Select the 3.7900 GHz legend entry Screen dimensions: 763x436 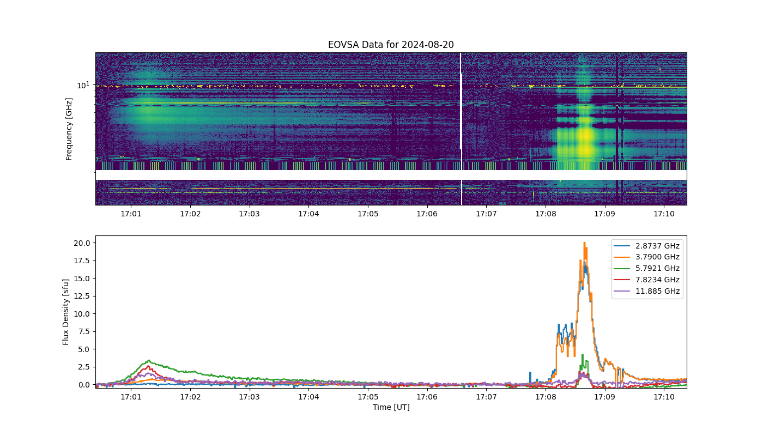[x=647, y=257]
